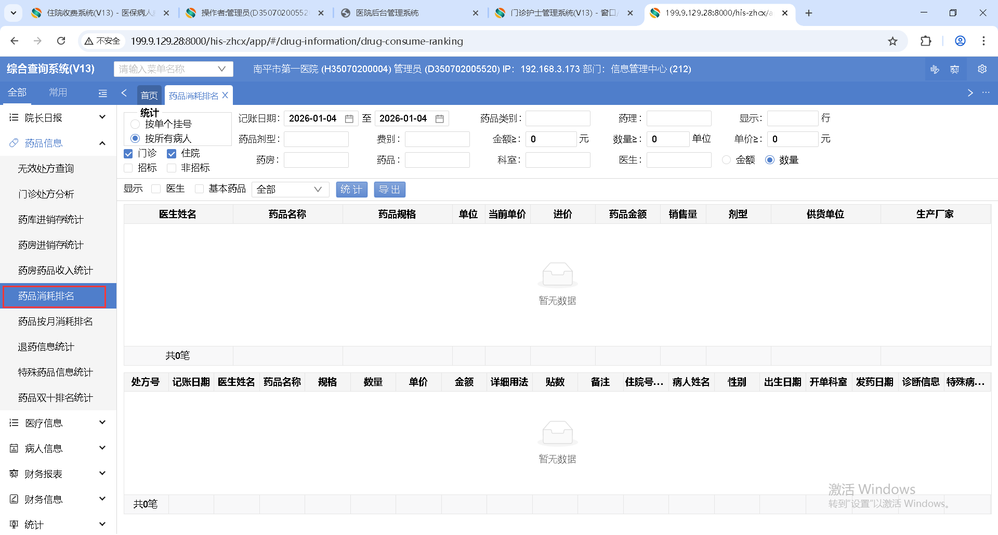This screenshot has height=535, width=998.
Task: Click the 统计 button to run query
Action: pyautogui.click(x=352, y=190)
